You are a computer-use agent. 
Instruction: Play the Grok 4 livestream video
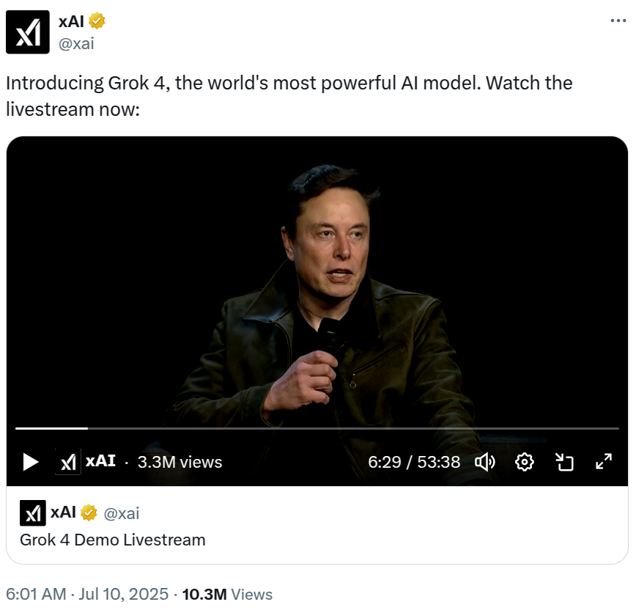pyautogui.click(x=30, y=462)
